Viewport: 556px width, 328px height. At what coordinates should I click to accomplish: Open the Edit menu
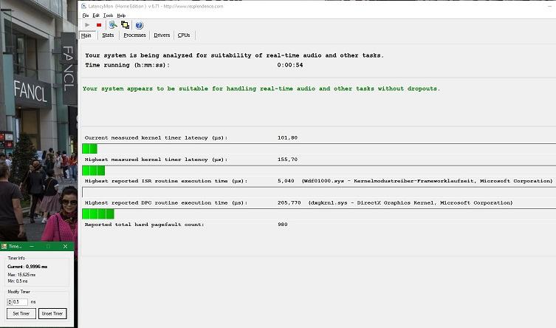[x=96, y=16]
